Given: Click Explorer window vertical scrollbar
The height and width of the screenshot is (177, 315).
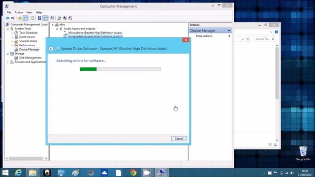Looking at the screenshot, I should [x=277, y=74].
